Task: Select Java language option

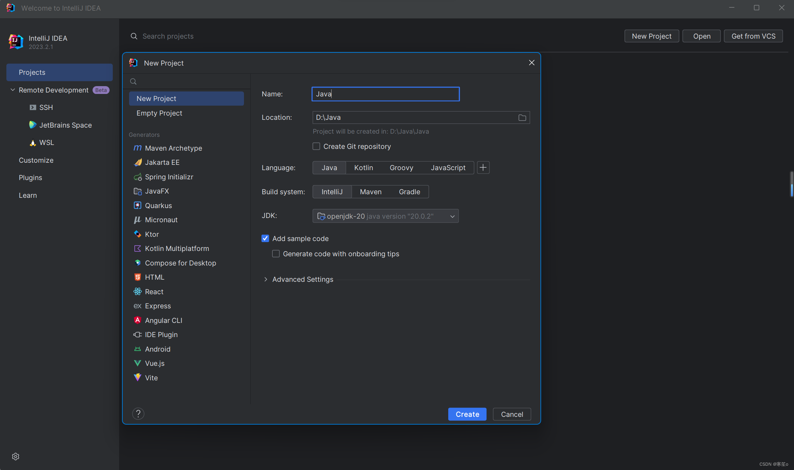Action: pyautogui.click(x=329, y=168)
